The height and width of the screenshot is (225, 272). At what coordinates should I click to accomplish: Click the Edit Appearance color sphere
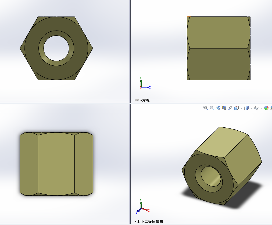coord(266,108)
